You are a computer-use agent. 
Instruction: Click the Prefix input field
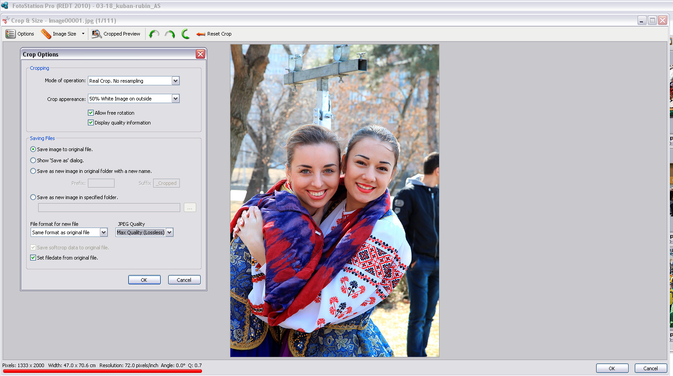101,183
